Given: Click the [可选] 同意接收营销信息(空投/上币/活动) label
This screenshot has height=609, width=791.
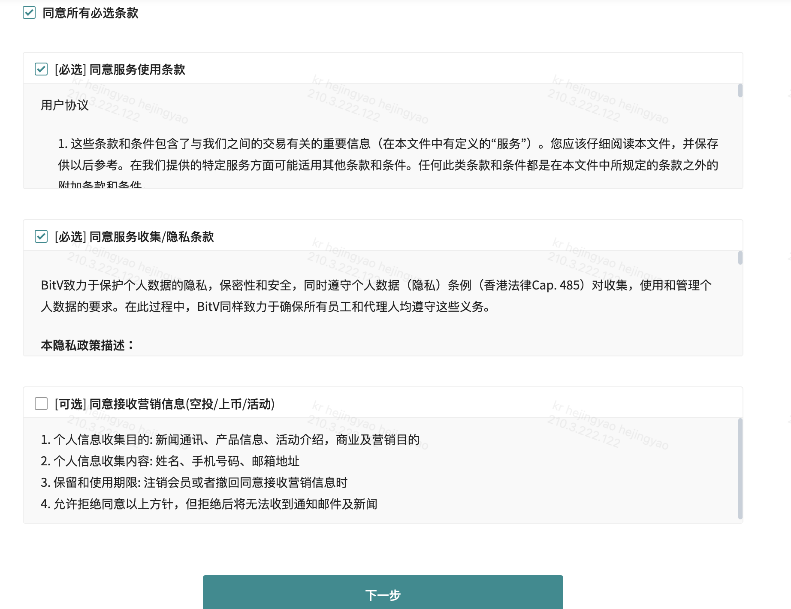Looking at the screenshot, I should click(164, 404).
